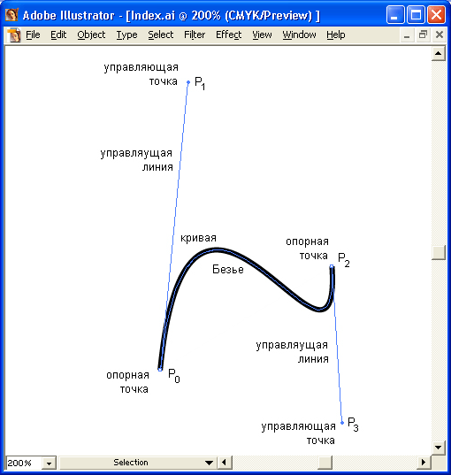451x475 pixels.
Task: Click the control handle point P3
Action: [342, 423]
